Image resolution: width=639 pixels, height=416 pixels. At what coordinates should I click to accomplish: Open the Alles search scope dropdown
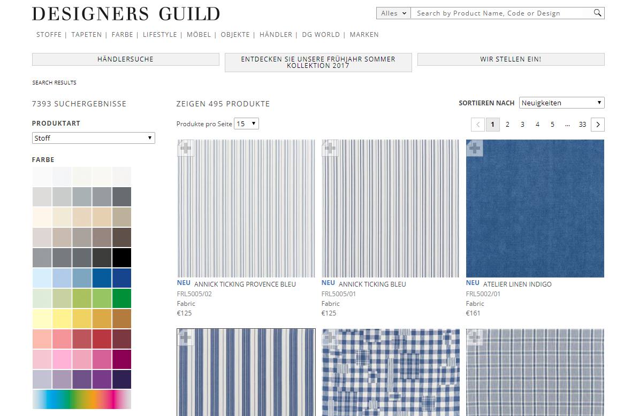click(x=393, y=13)
